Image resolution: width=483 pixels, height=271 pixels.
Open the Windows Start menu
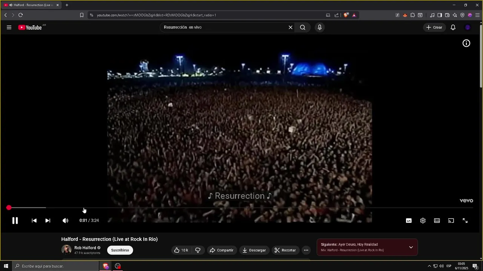6,266
